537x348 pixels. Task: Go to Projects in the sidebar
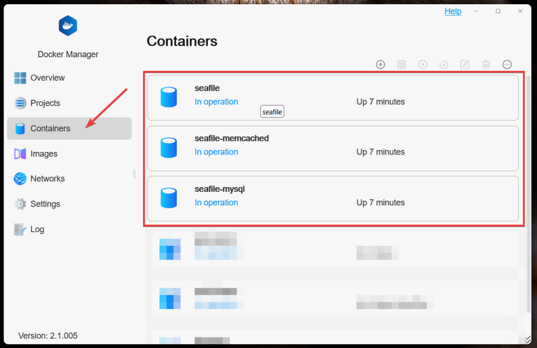pyautogui.click(x=45, y=103)
